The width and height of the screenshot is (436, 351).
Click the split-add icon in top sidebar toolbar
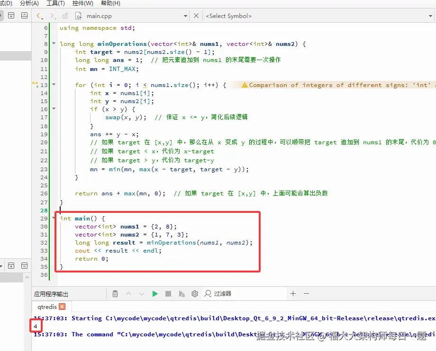pyautogui.click(x=11, y=16)
